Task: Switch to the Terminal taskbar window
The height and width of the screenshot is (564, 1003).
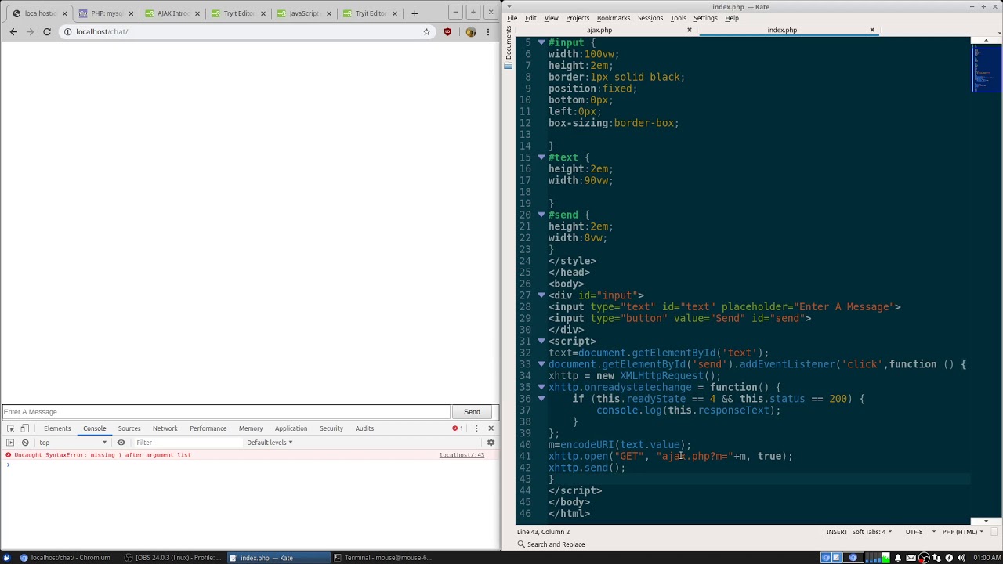Action: (383, 558)
